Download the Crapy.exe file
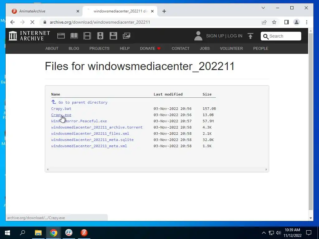Image resolution: width=319 pixels, height=239 pixels. [x=61, y=115]
